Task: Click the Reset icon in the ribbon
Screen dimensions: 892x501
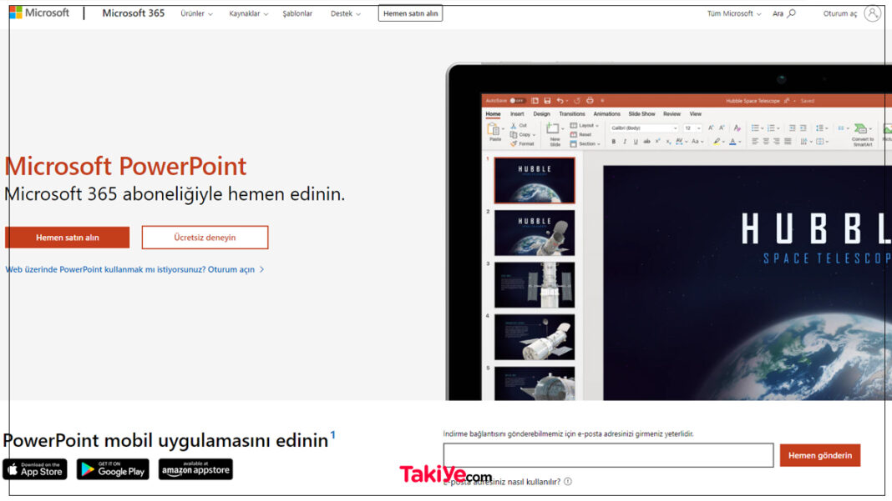Action: tap(574, 134)
